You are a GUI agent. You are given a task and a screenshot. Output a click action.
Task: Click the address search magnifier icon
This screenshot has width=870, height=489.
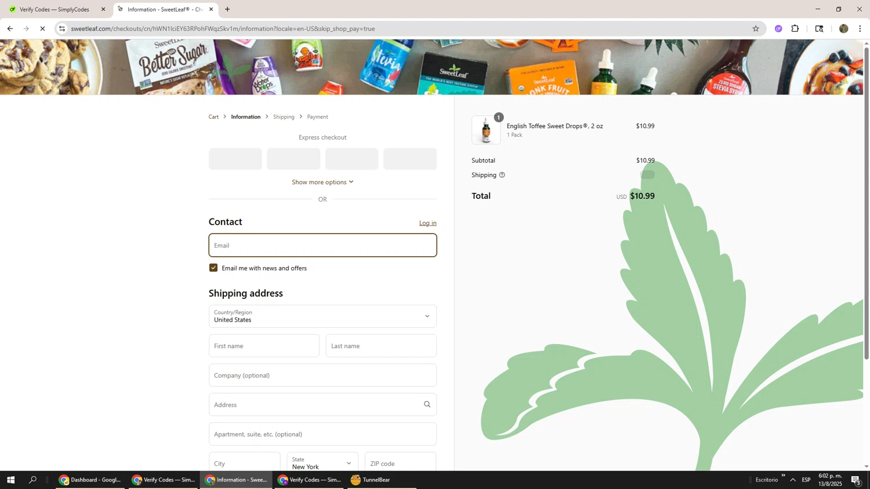(x=427, y=404)
